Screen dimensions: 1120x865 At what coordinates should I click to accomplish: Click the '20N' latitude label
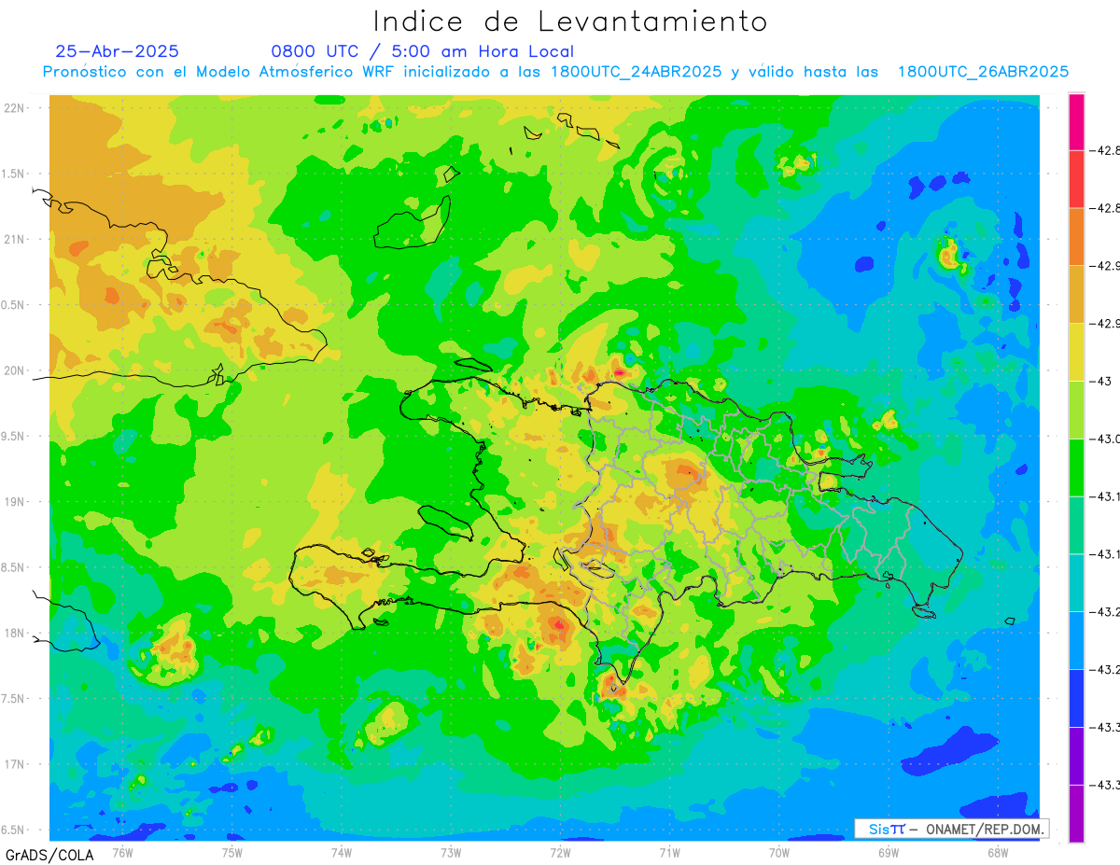tap(15, 370)
